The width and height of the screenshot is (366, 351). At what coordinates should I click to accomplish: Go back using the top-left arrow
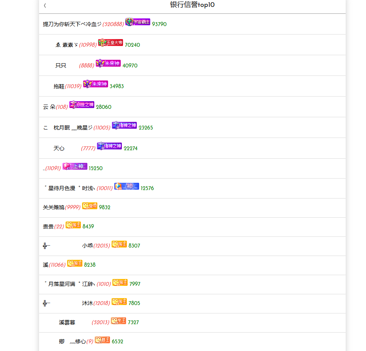(x=45, y=5)
